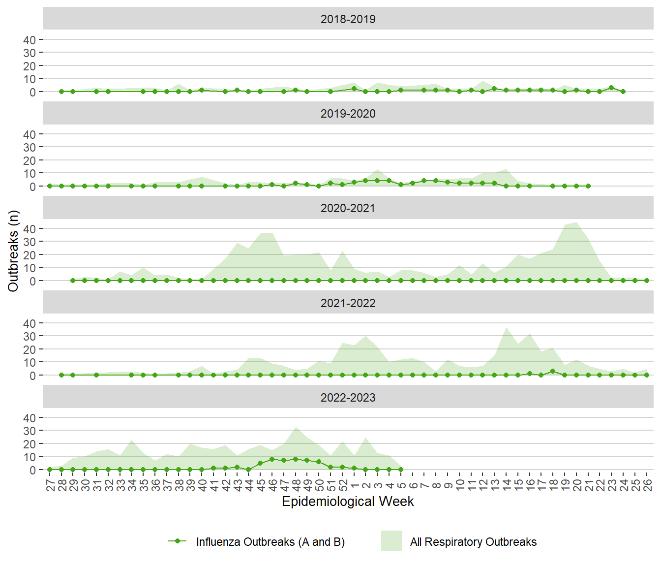The image size is (661, 567).
Task: Select the 2021-2022 panel header
Action: [x=348, y=303]
